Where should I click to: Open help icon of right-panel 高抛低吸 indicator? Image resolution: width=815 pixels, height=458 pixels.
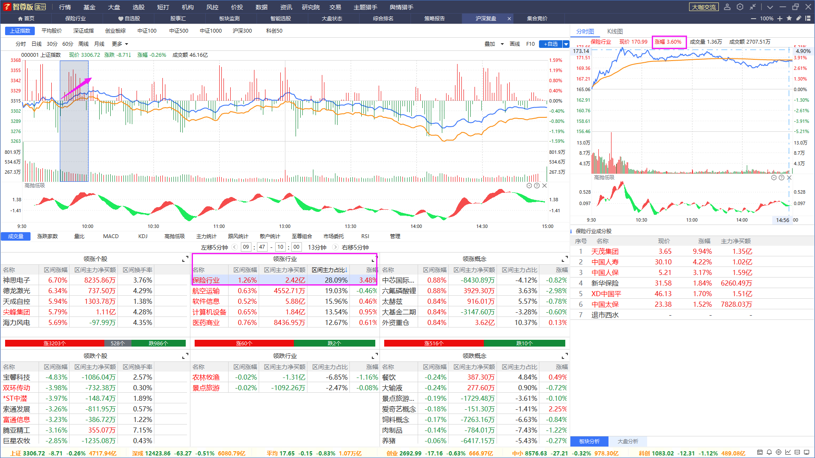pos(782,178)
